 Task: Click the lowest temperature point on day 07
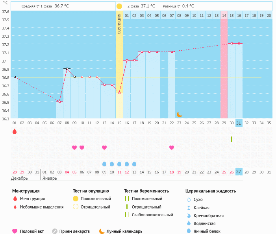click(59, 101)
